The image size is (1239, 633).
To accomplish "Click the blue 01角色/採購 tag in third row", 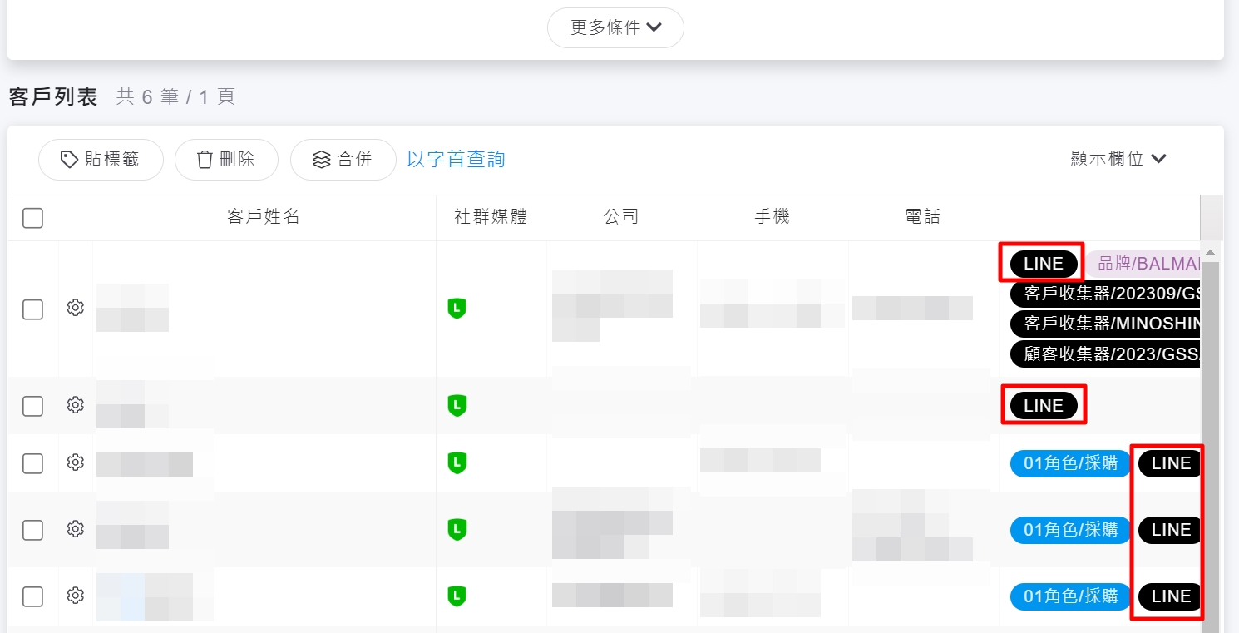I will (x=1070, y=463).
